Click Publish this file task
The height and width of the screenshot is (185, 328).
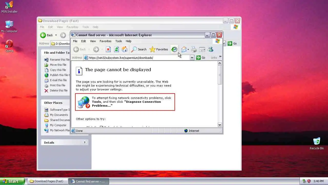(x=57, y=75)
